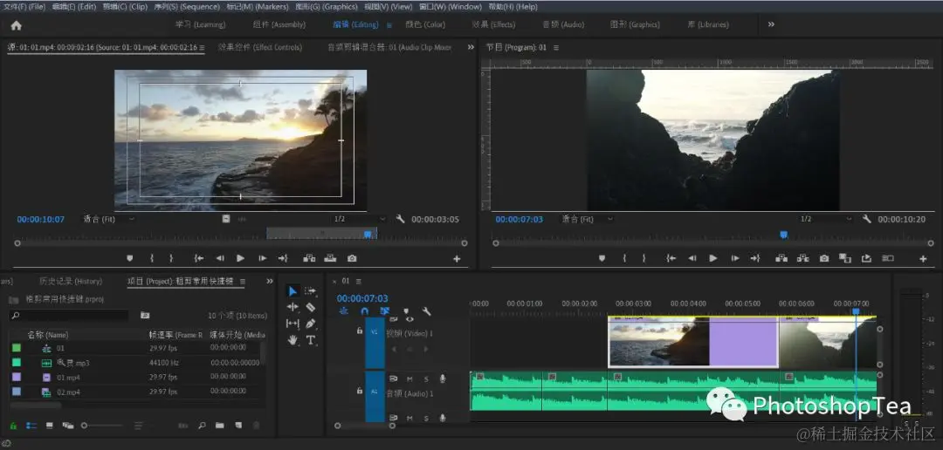This screenshot has height=450, width=943.
Task: Click Mark In brace in Program monitor
Action: click(x=624, y=258)
